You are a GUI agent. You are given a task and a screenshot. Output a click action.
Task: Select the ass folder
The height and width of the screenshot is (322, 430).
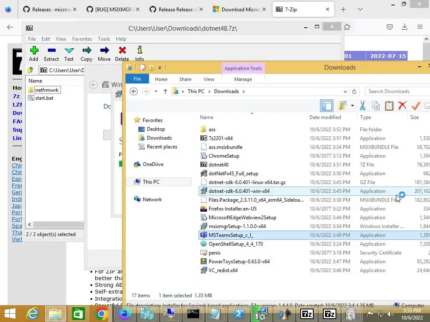(212, 130)
